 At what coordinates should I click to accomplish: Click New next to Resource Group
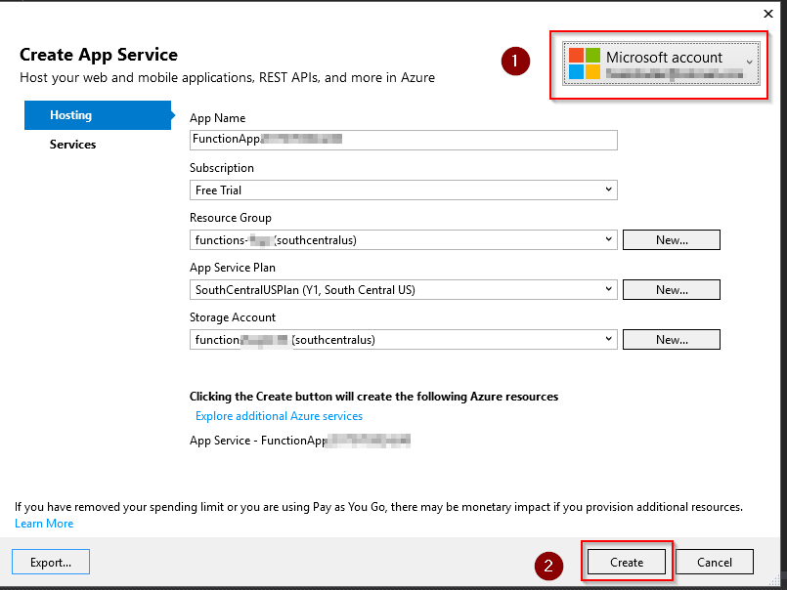[672, 240]
